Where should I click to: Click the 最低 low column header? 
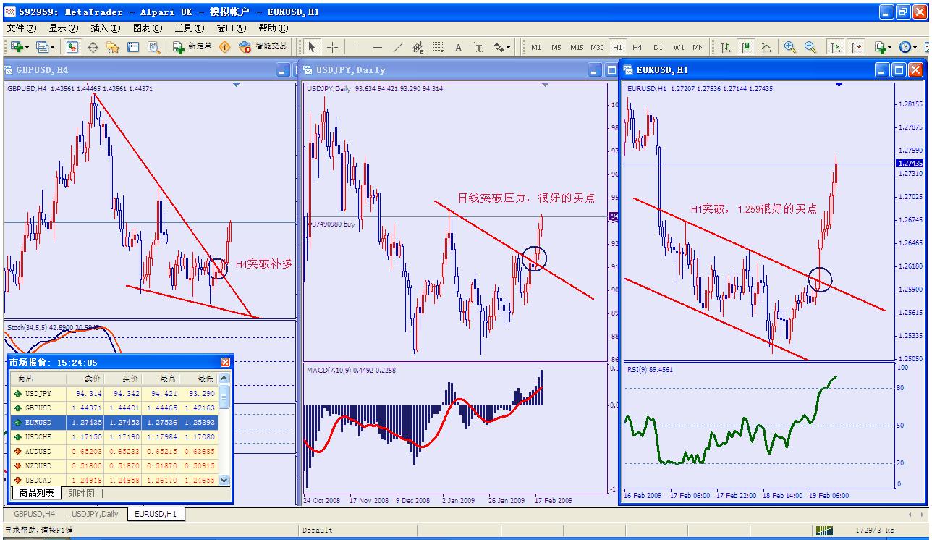(x=199, y=379)
